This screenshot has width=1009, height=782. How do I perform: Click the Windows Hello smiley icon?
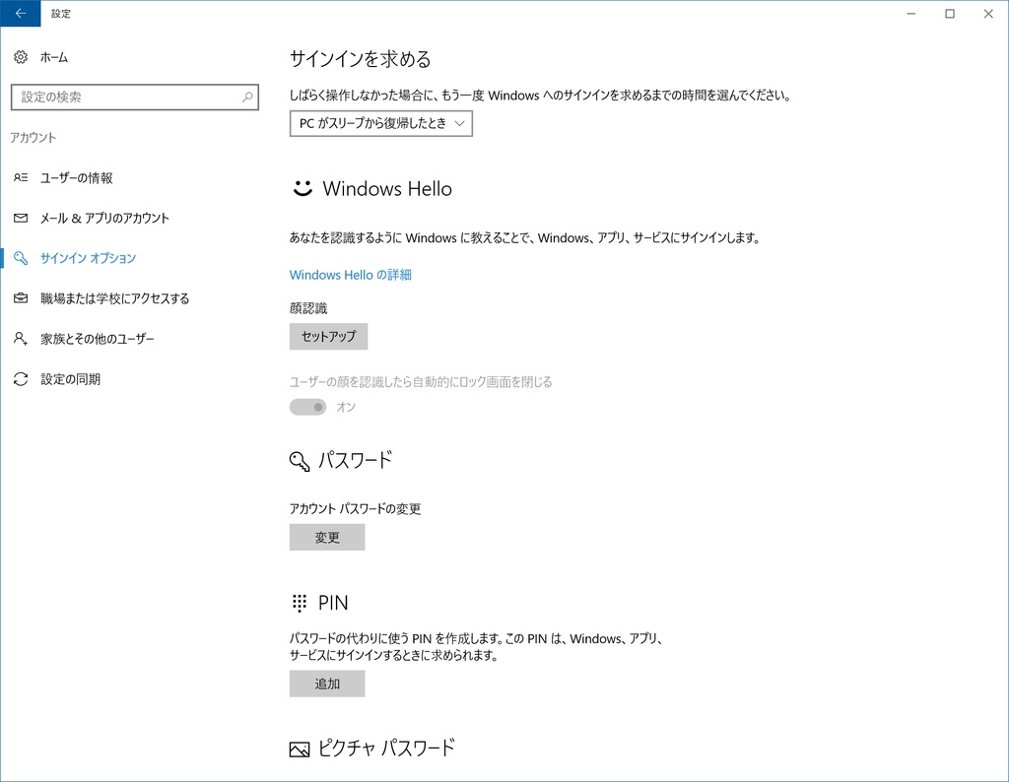(x=303, y=188)
